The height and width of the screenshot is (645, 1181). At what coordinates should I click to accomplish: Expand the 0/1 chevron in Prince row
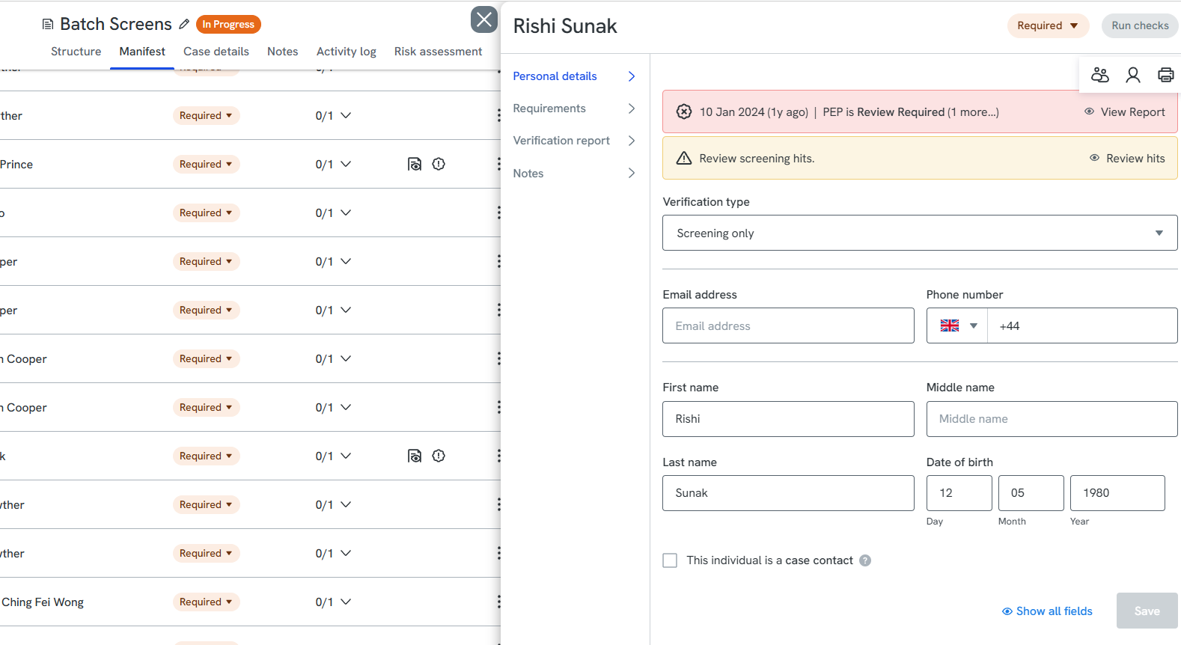pyautogui.click(x=346, y=164)
